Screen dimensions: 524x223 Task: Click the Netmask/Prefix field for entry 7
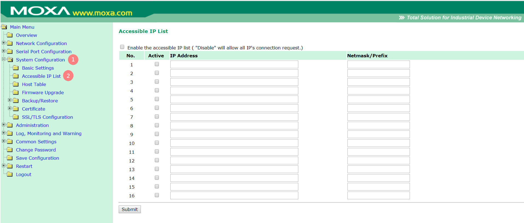(379, 117)
